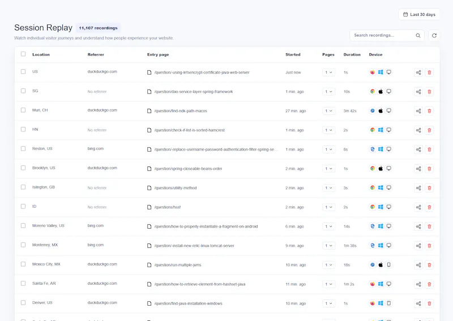Delete the Islington, GB recording

pos(429,188)
